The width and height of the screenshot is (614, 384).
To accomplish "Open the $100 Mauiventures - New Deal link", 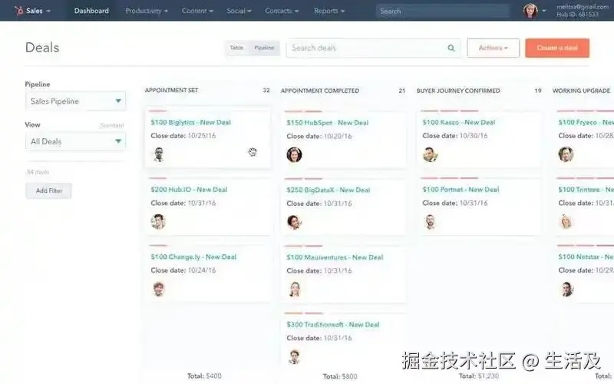I will (335, 257).
